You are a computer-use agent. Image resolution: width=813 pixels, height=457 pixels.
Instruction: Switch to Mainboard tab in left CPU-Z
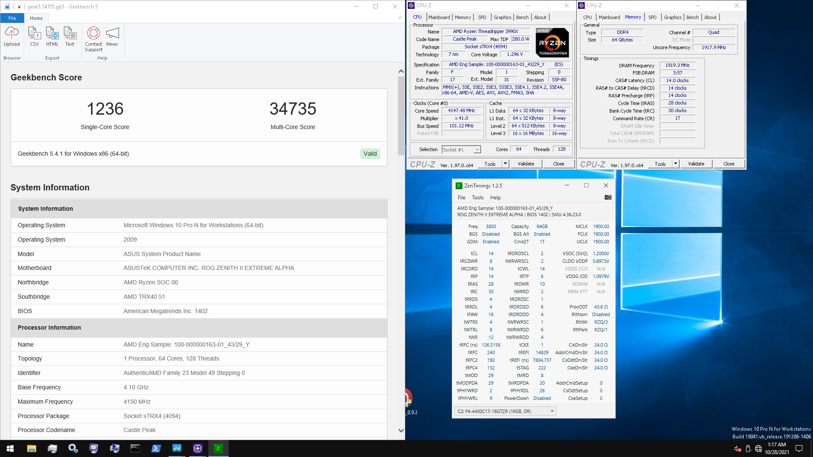point(439,17)
